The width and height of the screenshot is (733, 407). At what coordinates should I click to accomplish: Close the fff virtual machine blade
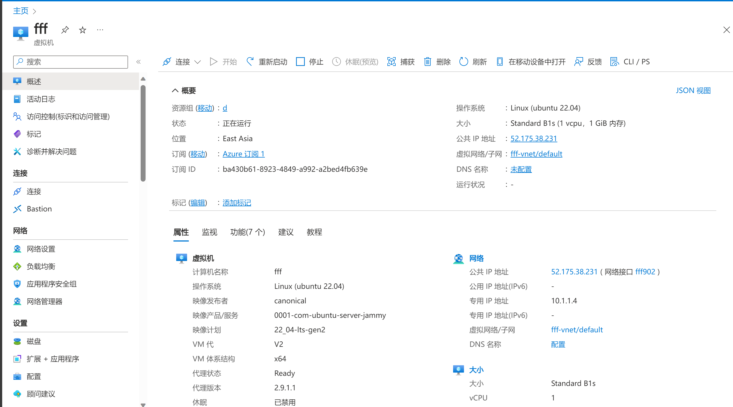point(726,30)
